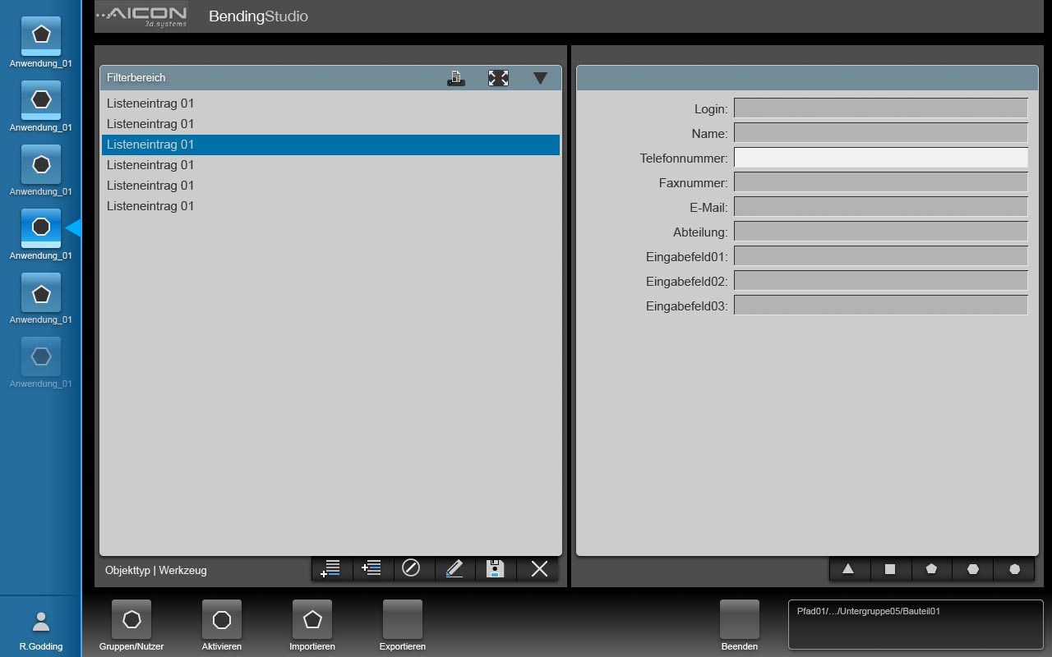Select the highlighted Listeneintrag 01 row
The width and height of the screenshot is (1052, 657).
pos(330,145)
